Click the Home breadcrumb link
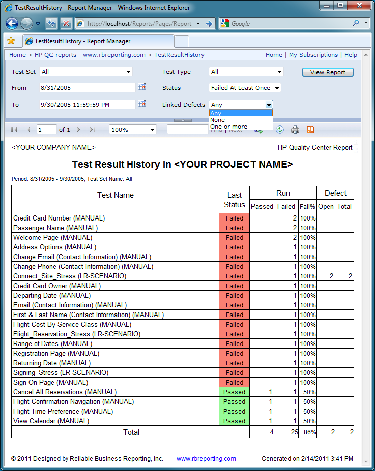Viewport: 375px width, 471px height. (x=17, y=55)
